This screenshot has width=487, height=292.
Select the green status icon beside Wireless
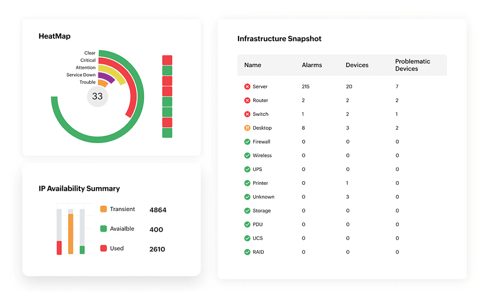point(247,156)
